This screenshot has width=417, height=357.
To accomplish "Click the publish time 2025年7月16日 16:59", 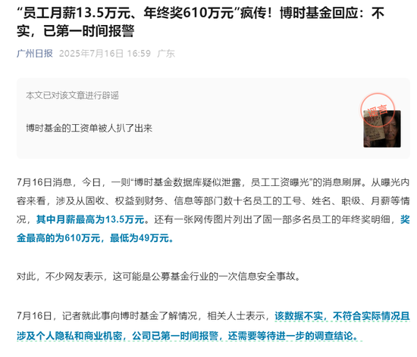I will (x=105, y=53).
